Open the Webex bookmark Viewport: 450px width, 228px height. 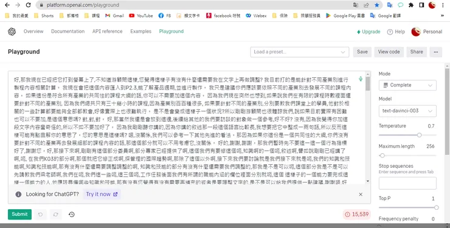click(x=256, y=15)
